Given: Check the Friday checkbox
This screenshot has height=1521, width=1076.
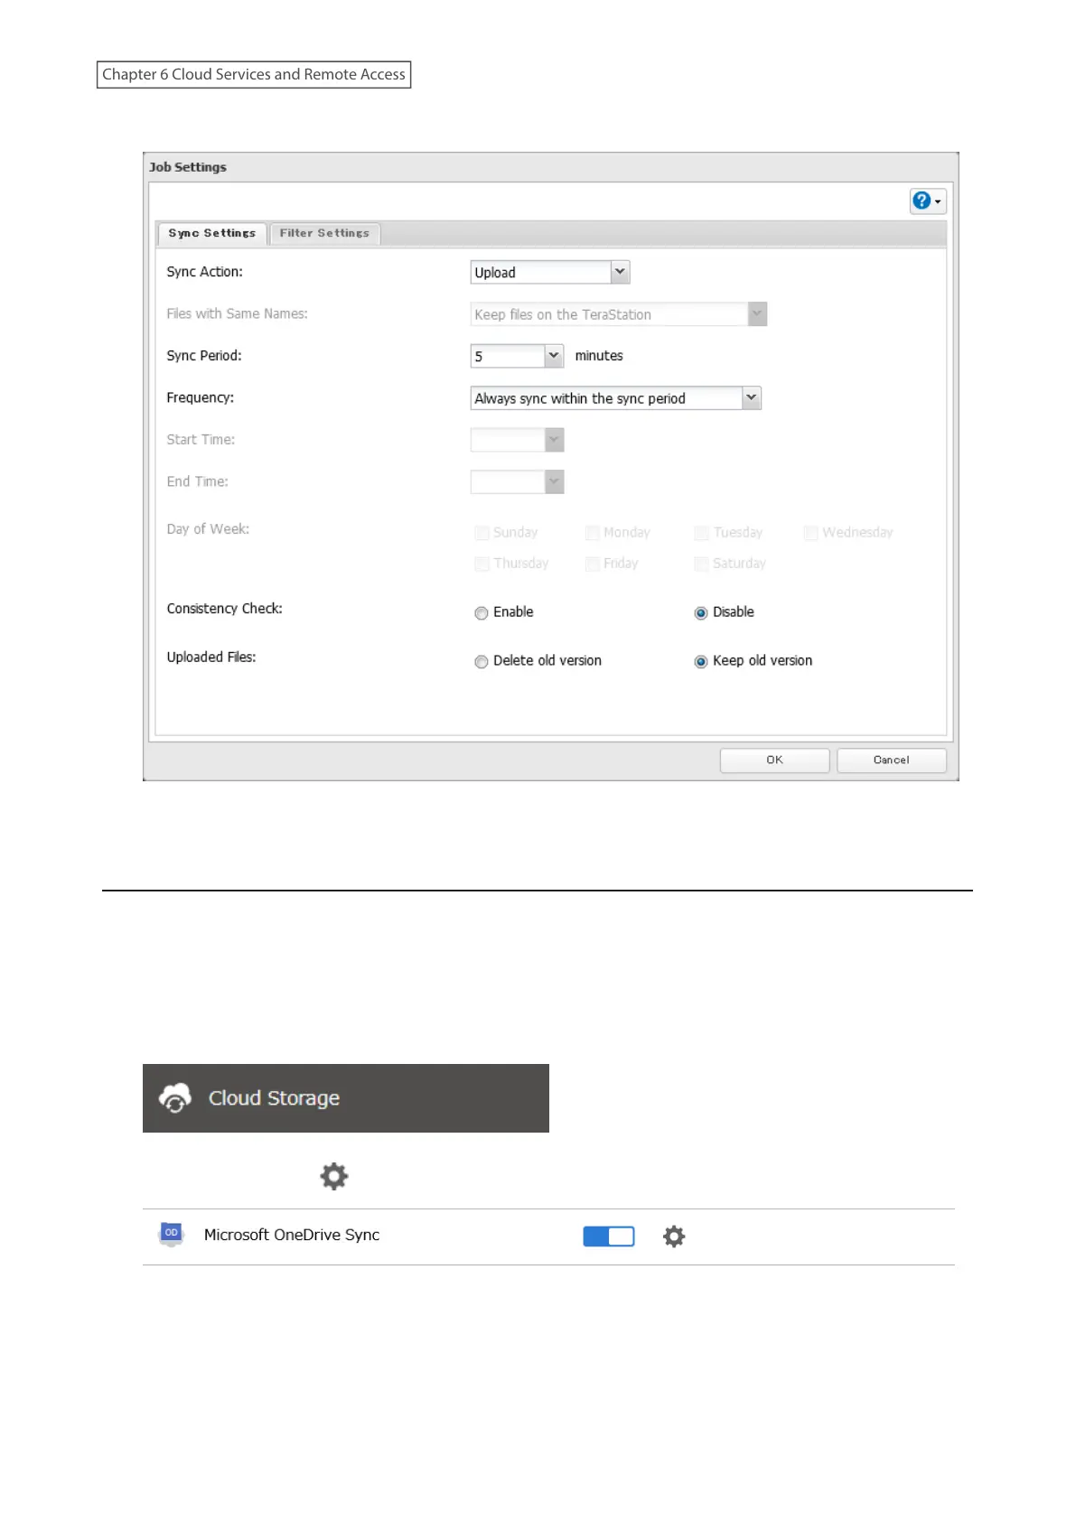Looking at the screenshot, I should [x=593, y=564].
